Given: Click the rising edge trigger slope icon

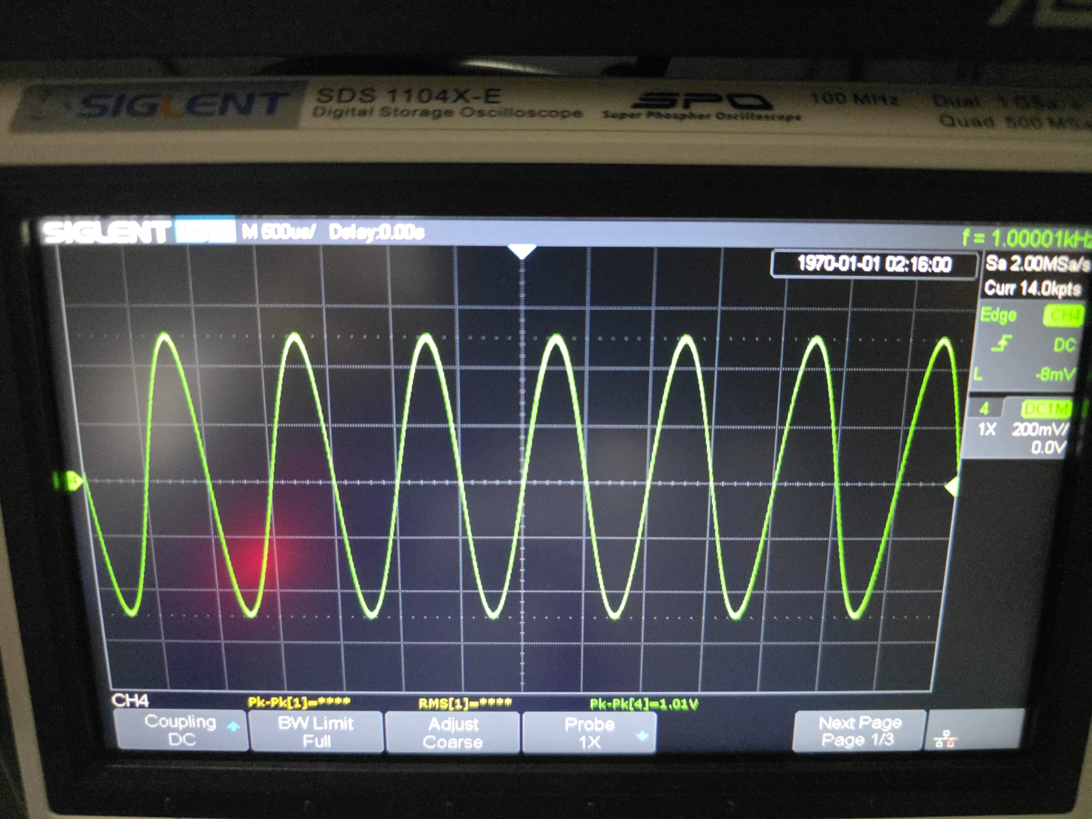Looking at the screenshot, I should (x=1002, y=344).
